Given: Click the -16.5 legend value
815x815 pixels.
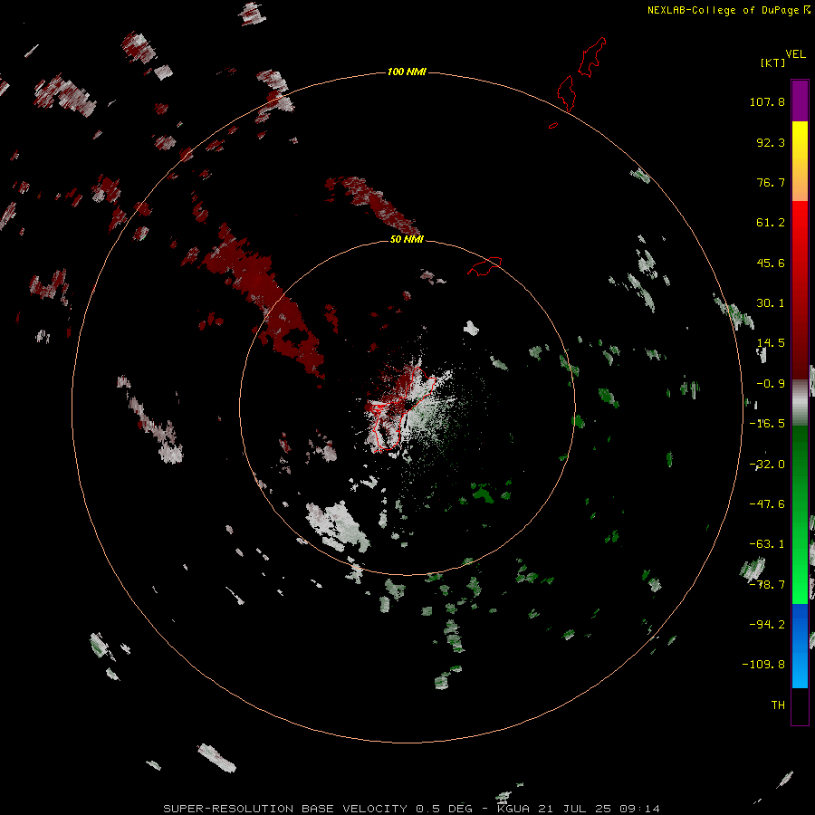Looking at the screenshot, I should click(767, 424).
